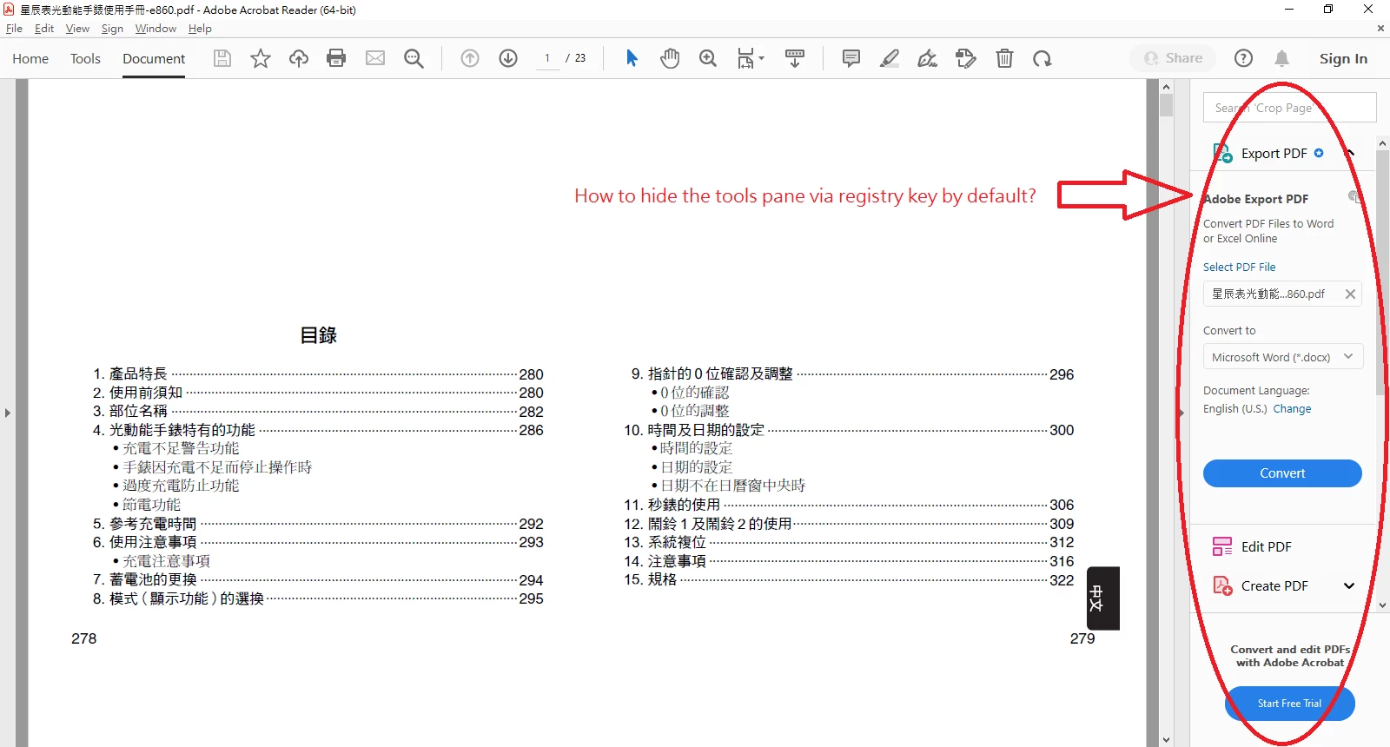
Task: Click Start Free Trial
Action: tap(1289, 704)
